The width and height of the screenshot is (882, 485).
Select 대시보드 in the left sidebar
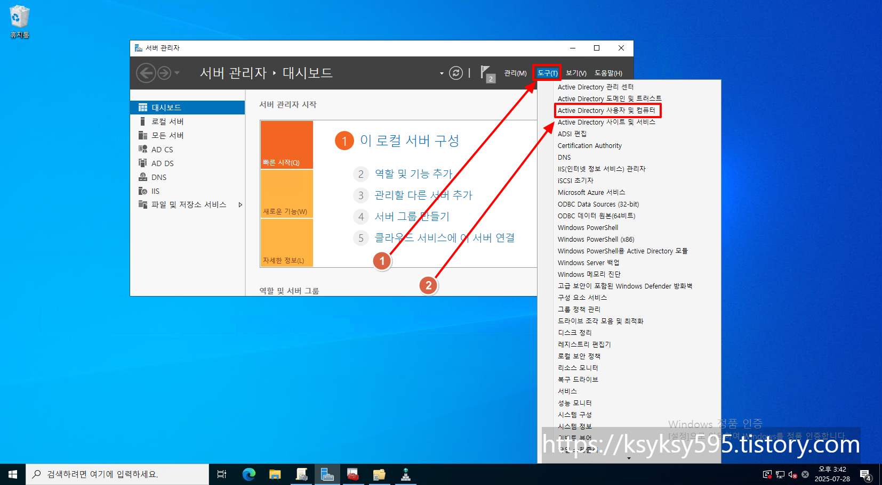[x=188, y=108]
